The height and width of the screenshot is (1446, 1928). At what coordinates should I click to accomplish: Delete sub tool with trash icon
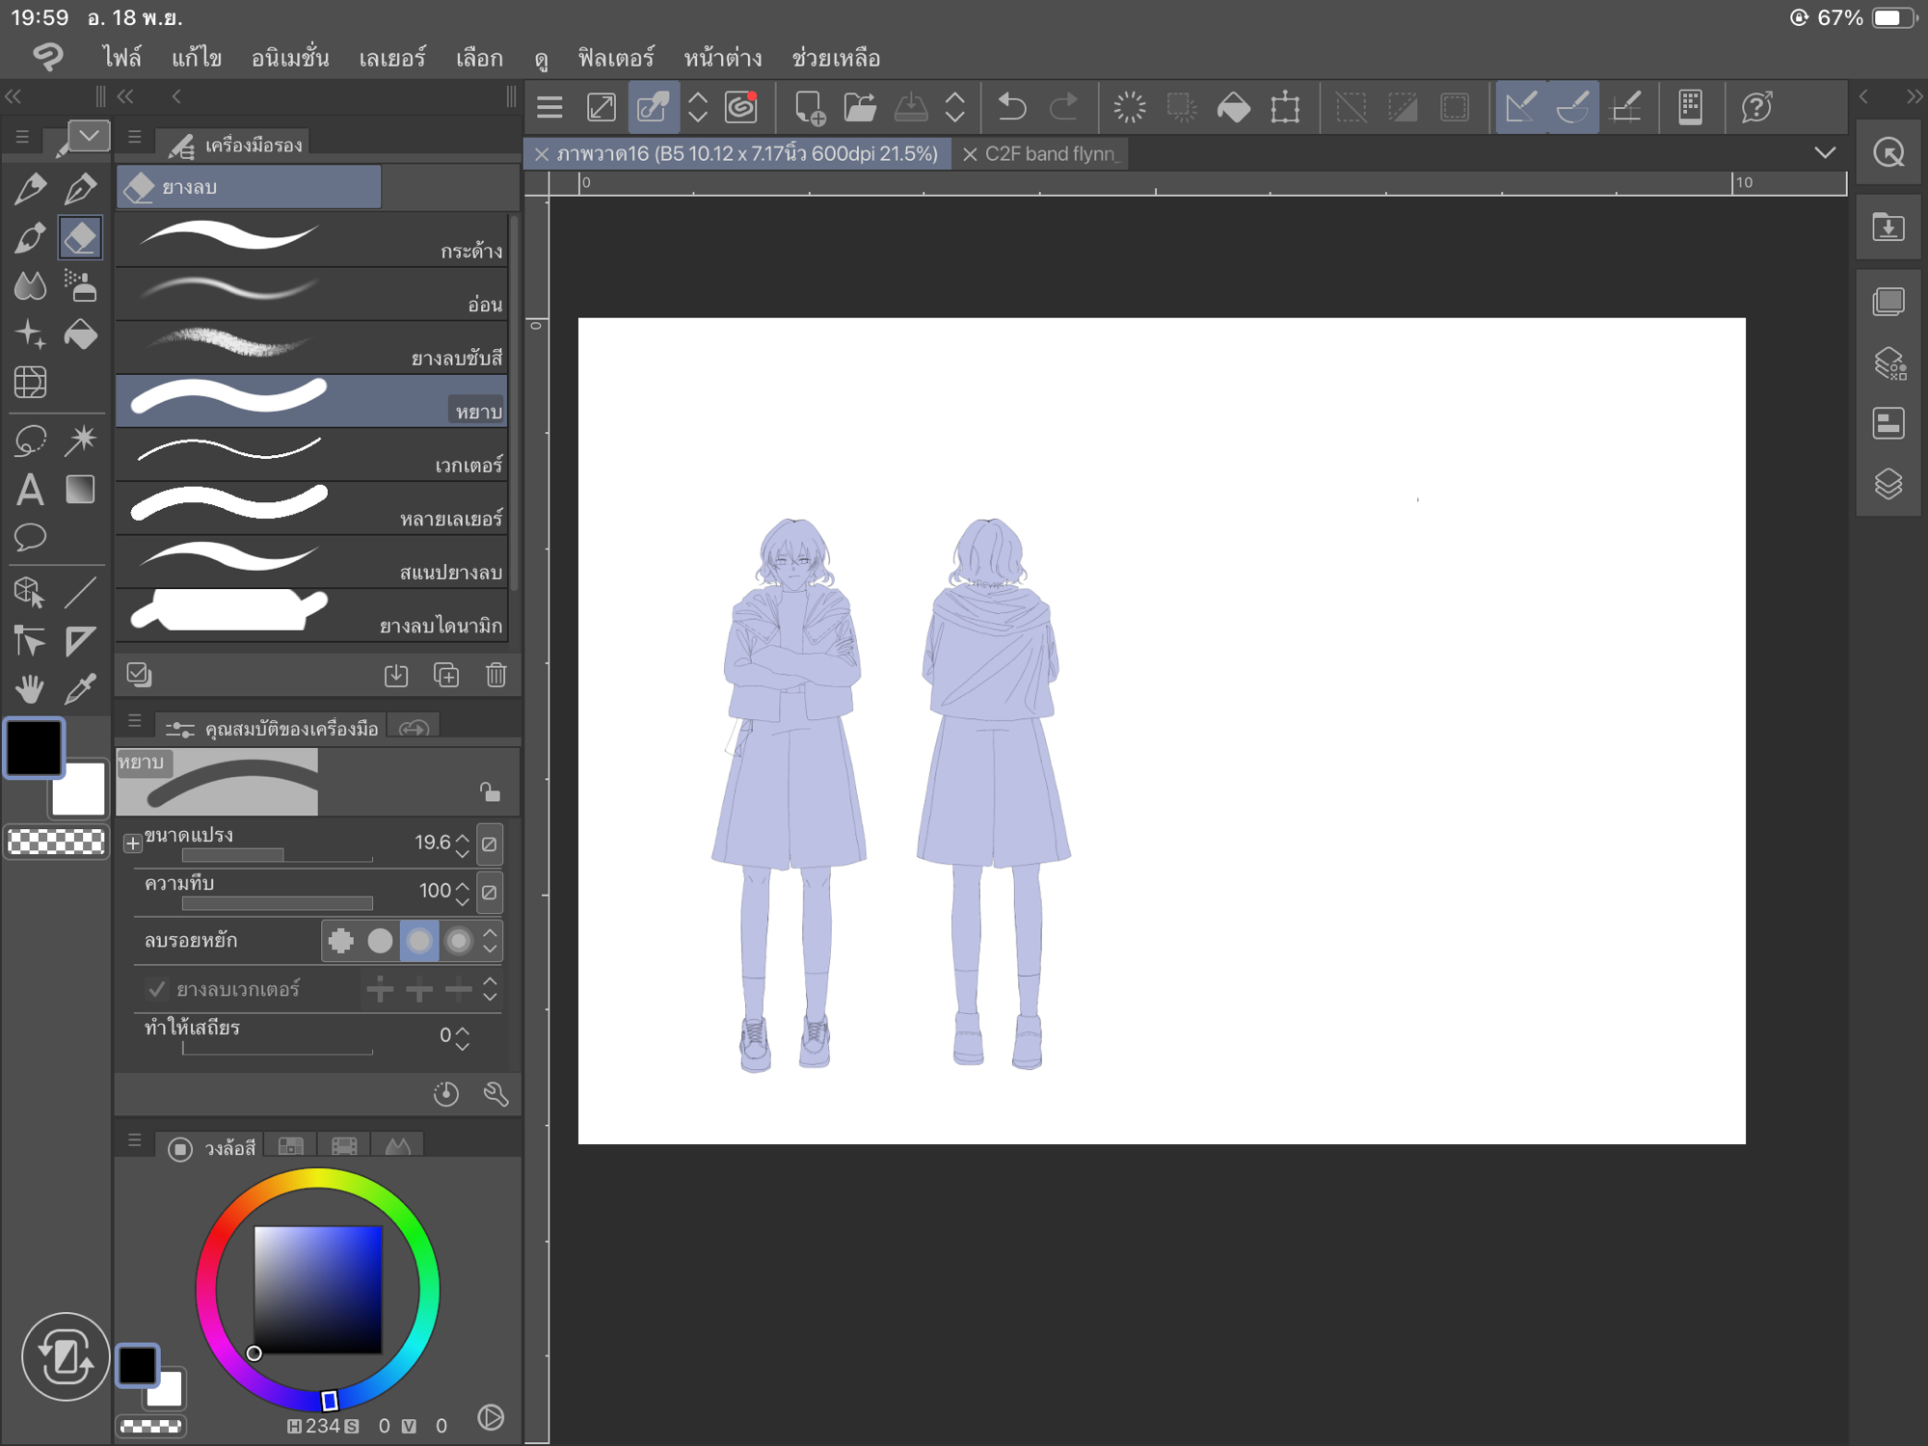point(495,675)
